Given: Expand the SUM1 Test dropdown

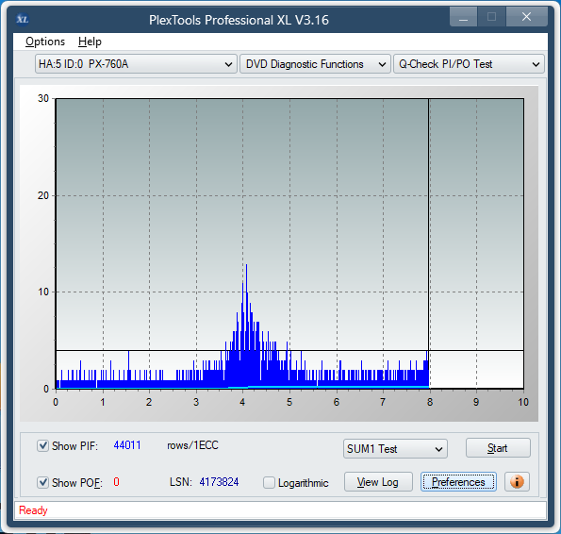Looking at the screenshot, I should [x=395, y=449].
